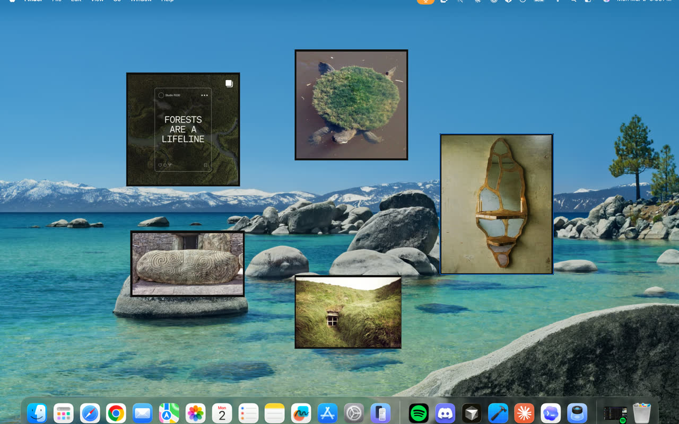Open the blue jar app in Dock
The image size is (679, 424).
pos(577,413)
